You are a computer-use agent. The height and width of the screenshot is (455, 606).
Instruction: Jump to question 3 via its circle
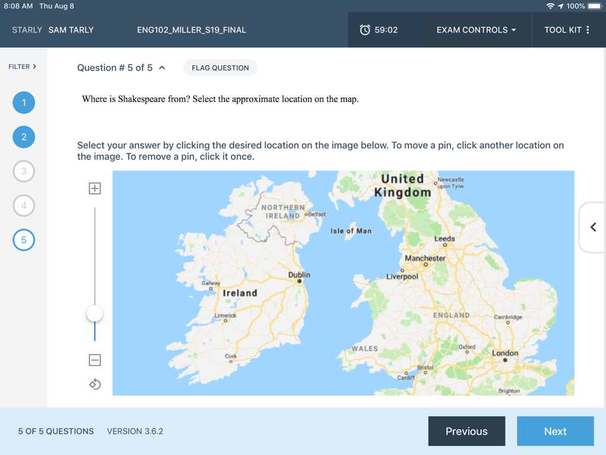tap(24, 171)
